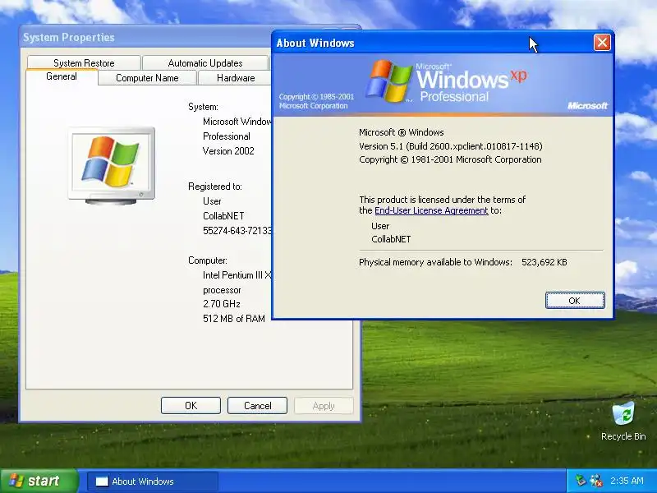This screenshot has width=657, height=493.
Task: Select About Windows taskbar button
Action: pyautogui.click(x=153, y=481)
